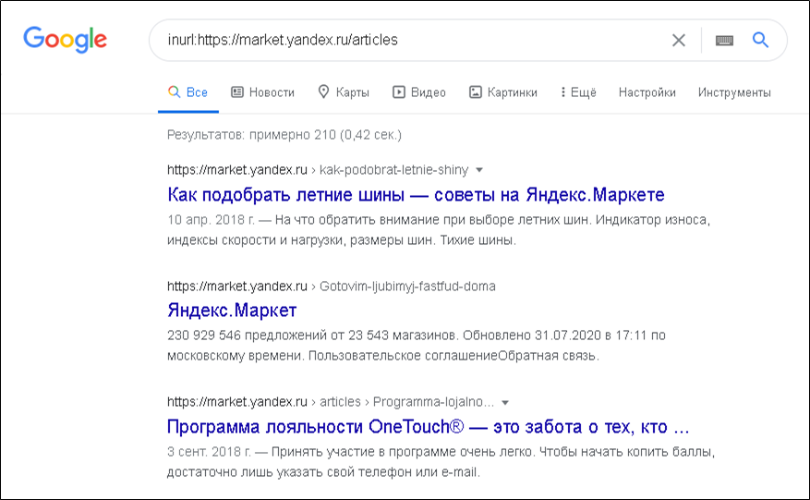Open the Картинки tab
Screen dimensions: 810x500
click(503, 92)
